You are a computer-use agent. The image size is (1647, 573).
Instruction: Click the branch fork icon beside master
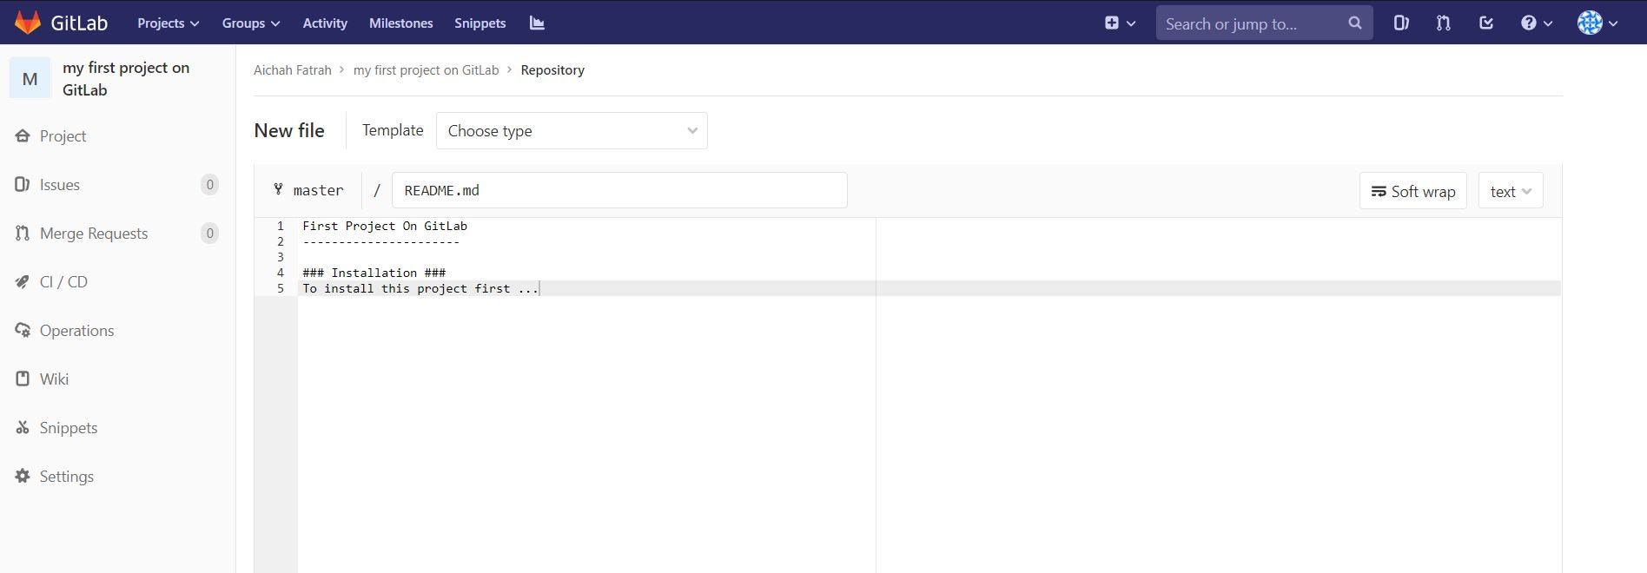(278, 189)
